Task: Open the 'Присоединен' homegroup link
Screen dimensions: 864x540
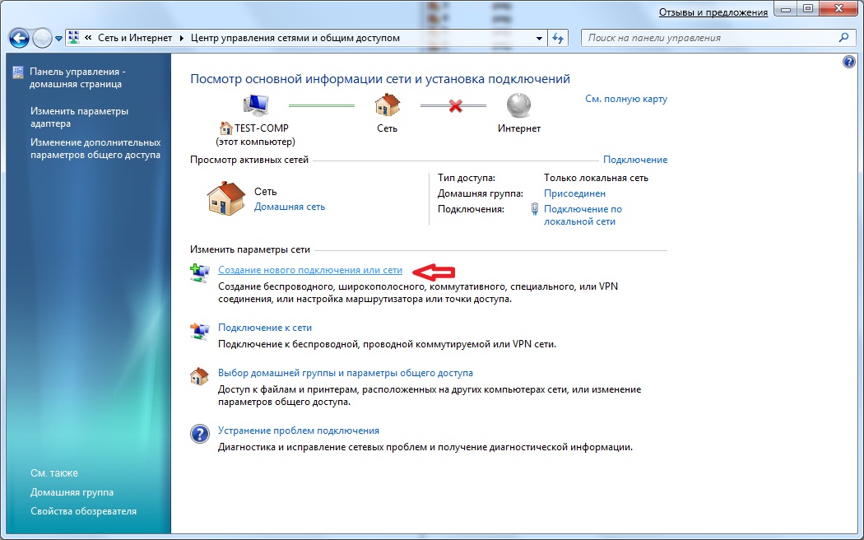Action: (x=574, y=193)
